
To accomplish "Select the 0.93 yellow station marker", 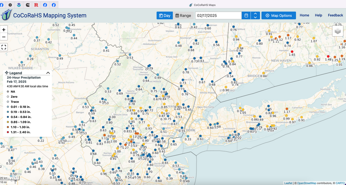I will (148, 126).
